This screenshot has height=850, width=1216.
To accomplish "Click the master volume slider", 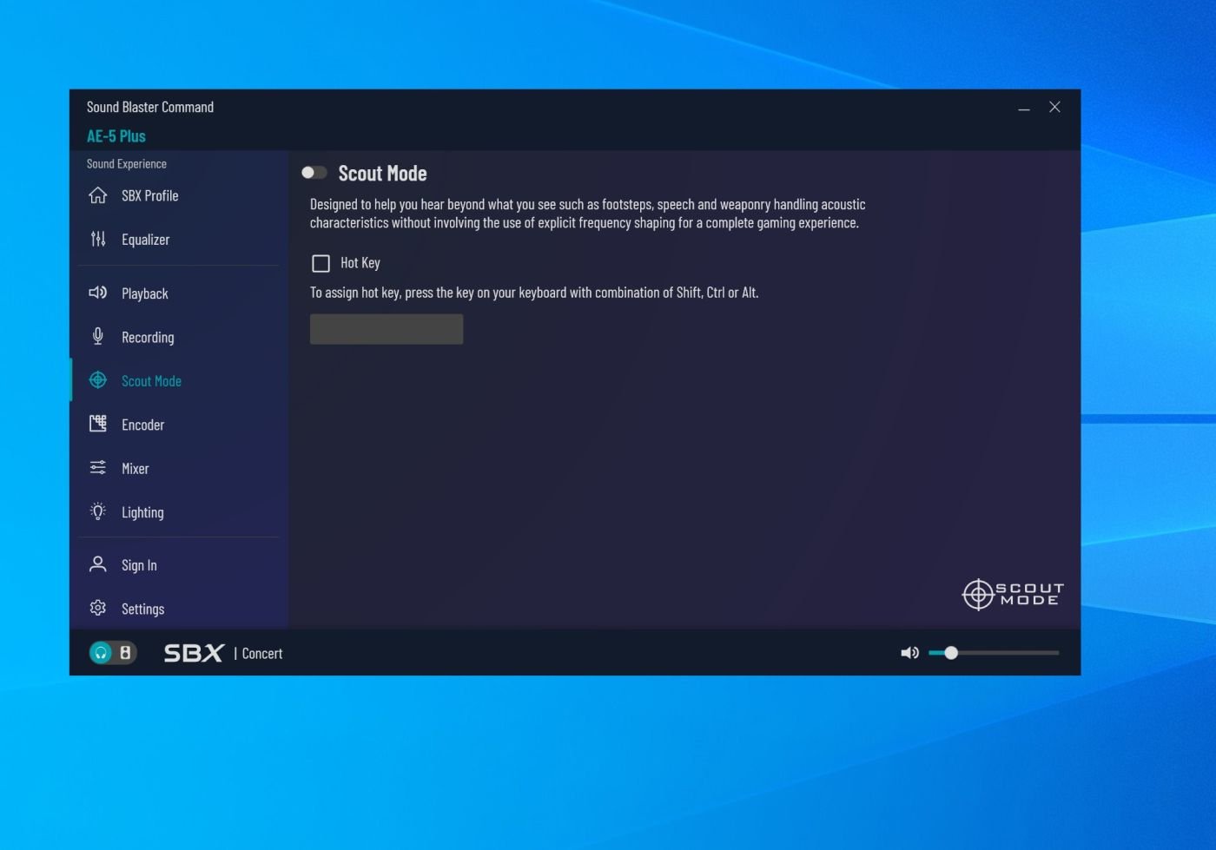I will pyautogui.click(x=994, y=653).
